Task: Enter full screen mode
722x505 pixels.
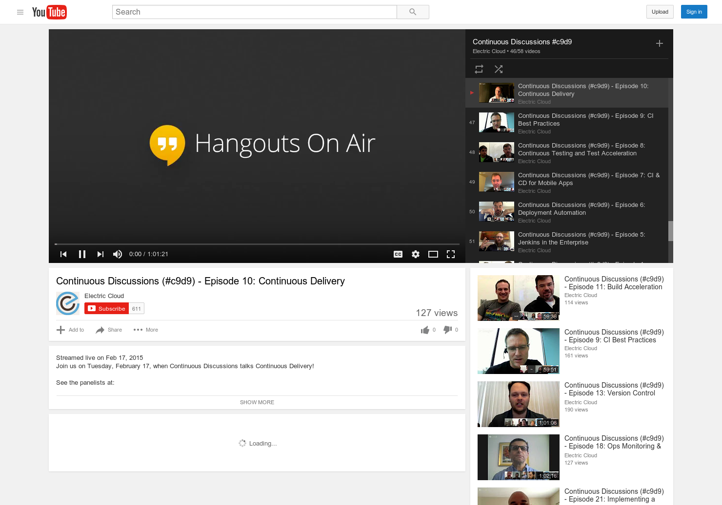Action: (451, 254)
